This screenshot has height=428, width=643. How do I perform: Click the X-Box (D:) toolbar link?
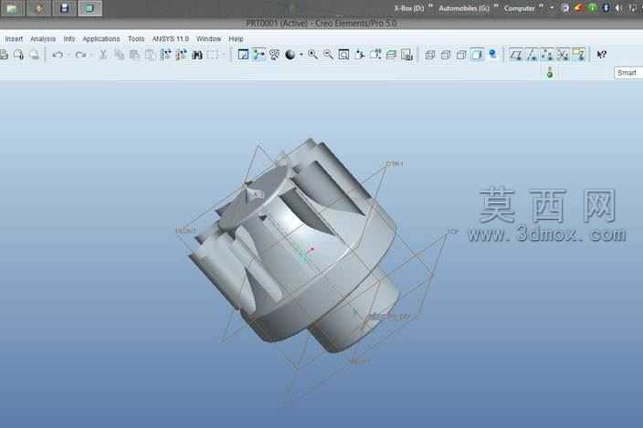[409, 8]
